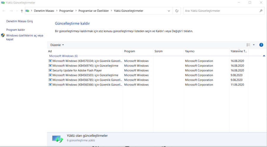Open view options dropdown arrow
The width and height of the screenshot is (267, 147).
[x=254, y=45]
